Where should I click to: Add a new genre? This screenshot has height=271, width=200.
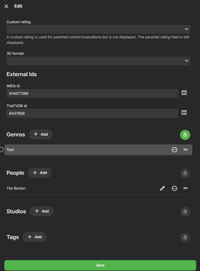pyautogui.click(x=40, y=134)
